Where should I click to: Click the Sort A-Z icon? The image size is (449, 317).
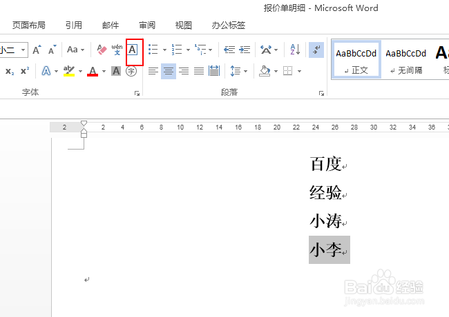295,50
